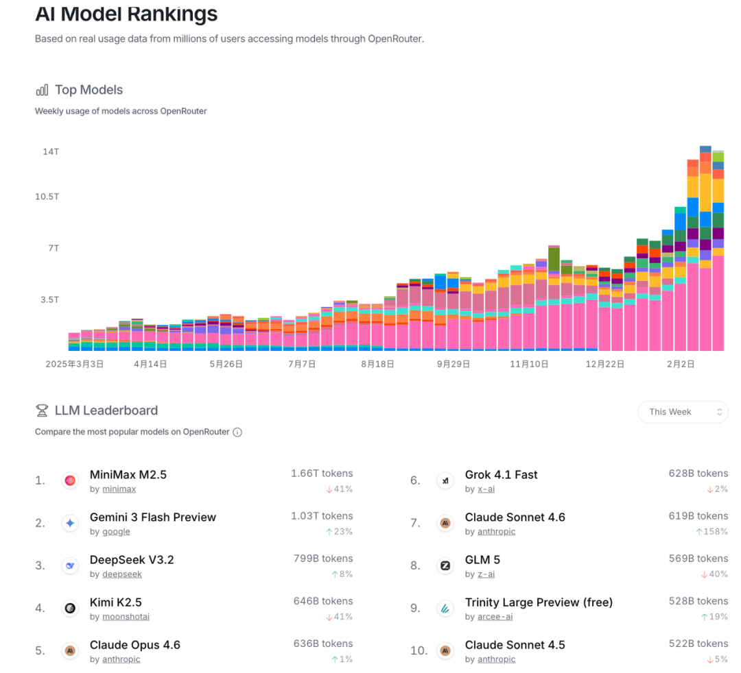
Task: Open the Claude Sonnet 4.5 model entry
Action: coord(515,645)
